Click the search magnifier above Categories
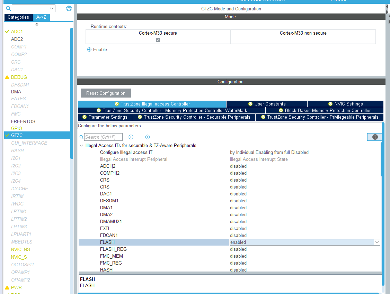390x294 pixels. 8,8
